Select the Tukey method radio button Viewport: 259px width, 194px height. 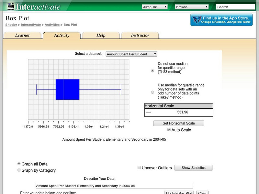pos(152,92)
